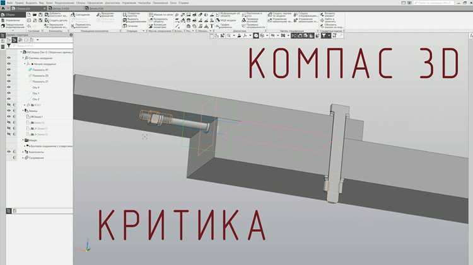Click the Home icon left of document tabs
Viewport: 473px width, 265px height.
3,8
